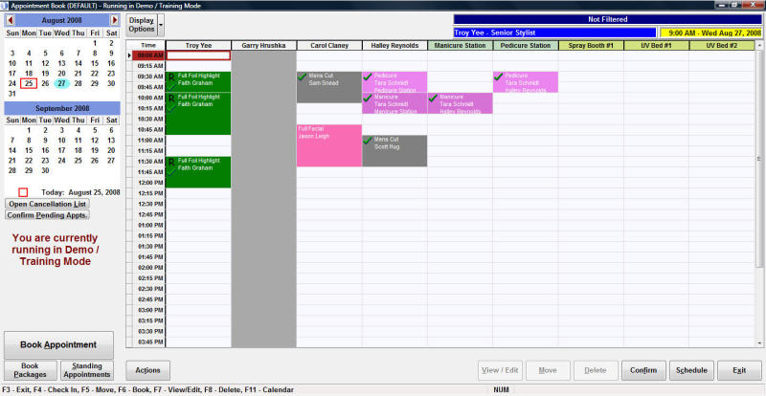Select the 12:00 PM time row
This screenshot has width=766, height=396.
pyautogui.click(x=149, y=183)
